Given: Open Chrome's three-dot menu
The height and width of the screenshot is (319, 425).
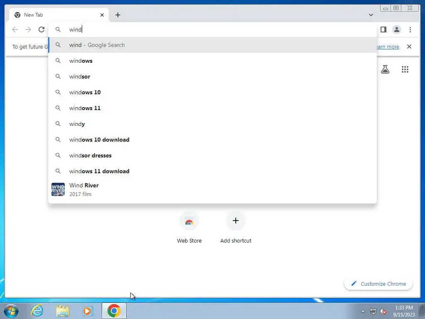Looking at the screenshot, I should tap(410, 29).
